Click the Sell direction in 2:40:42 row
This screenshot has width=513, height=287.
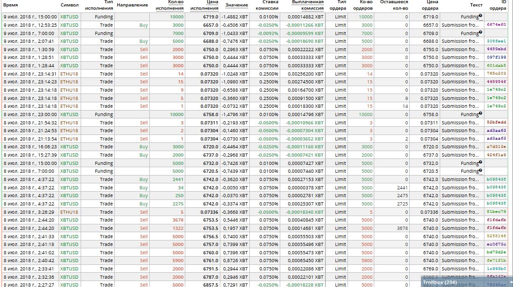tap(144, 261)
